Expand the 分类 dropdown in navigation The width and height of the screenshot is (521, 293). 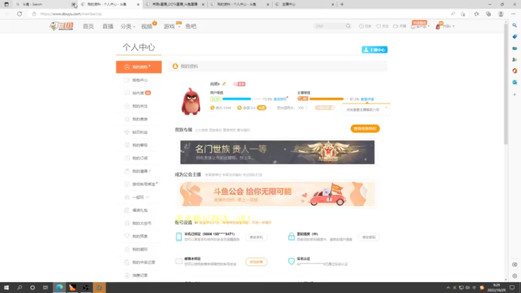tap(128, 26)
